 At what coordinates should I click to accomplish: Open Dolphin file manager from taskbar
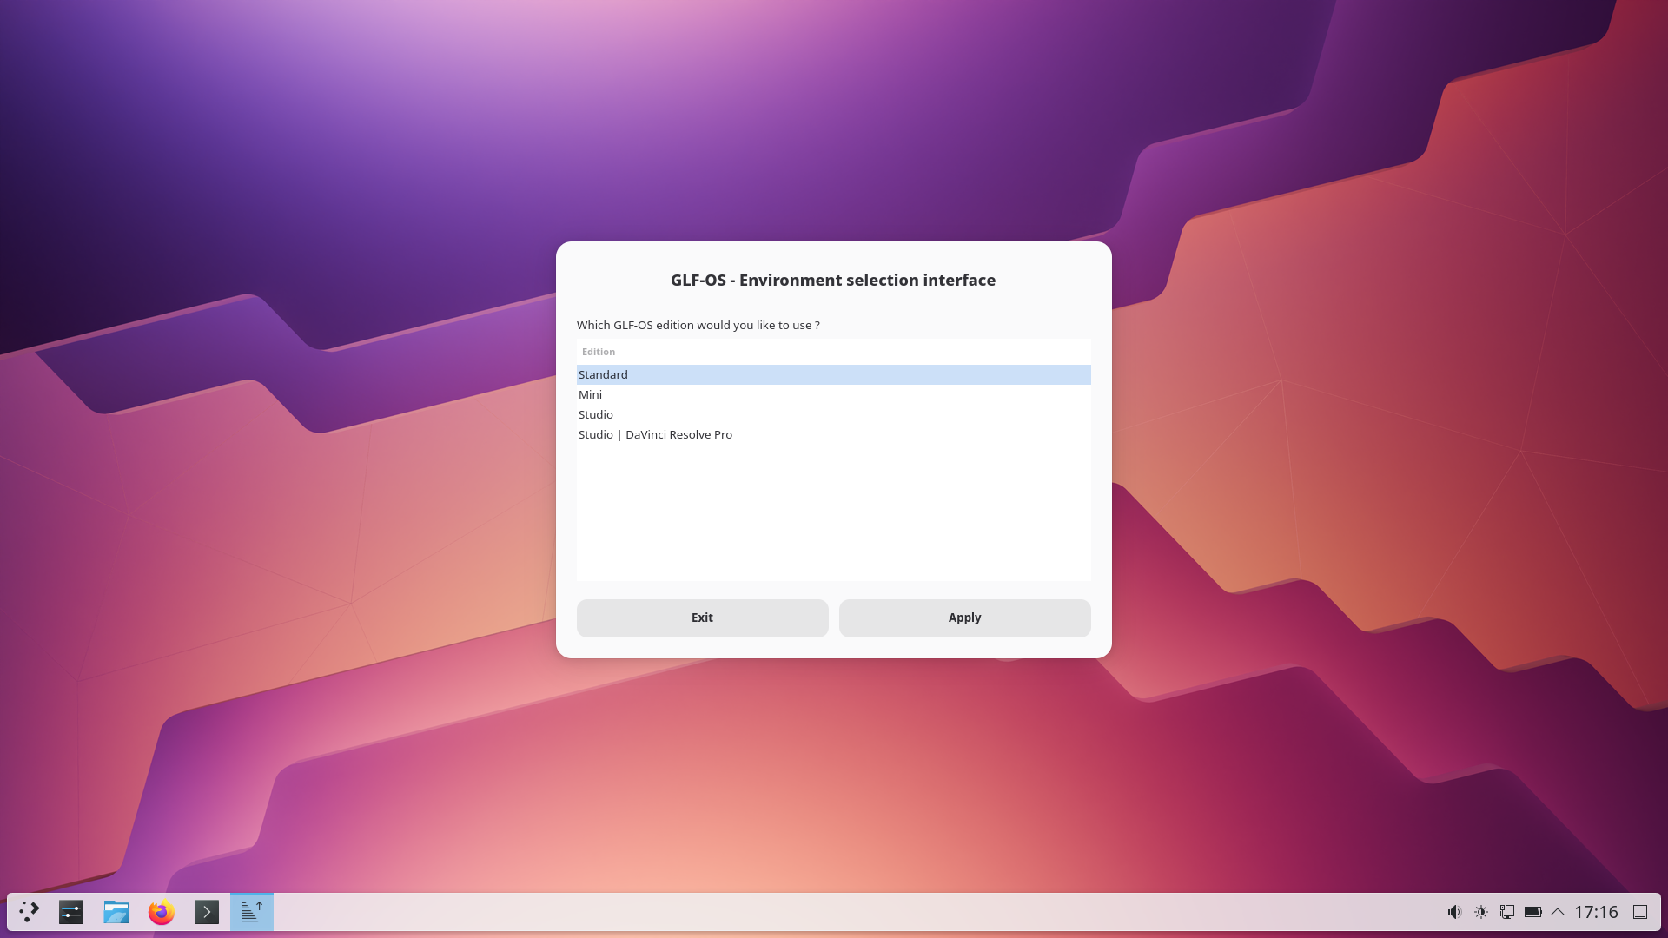116,912
